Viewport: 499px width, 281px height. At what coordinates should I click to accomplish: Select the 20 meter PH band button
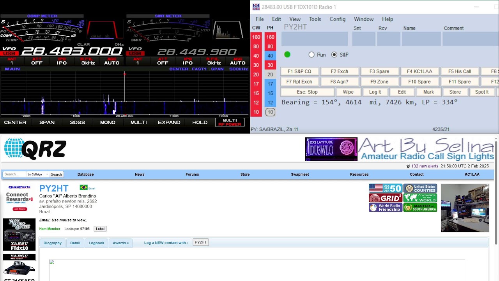(270, 75)
